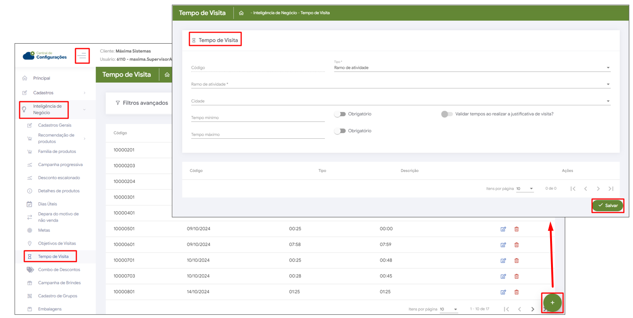Open the Tipo dropdown showing Ramo de atividade
Image resolution: width=633 pixels, height=318 pixels.
pos(471,68)
